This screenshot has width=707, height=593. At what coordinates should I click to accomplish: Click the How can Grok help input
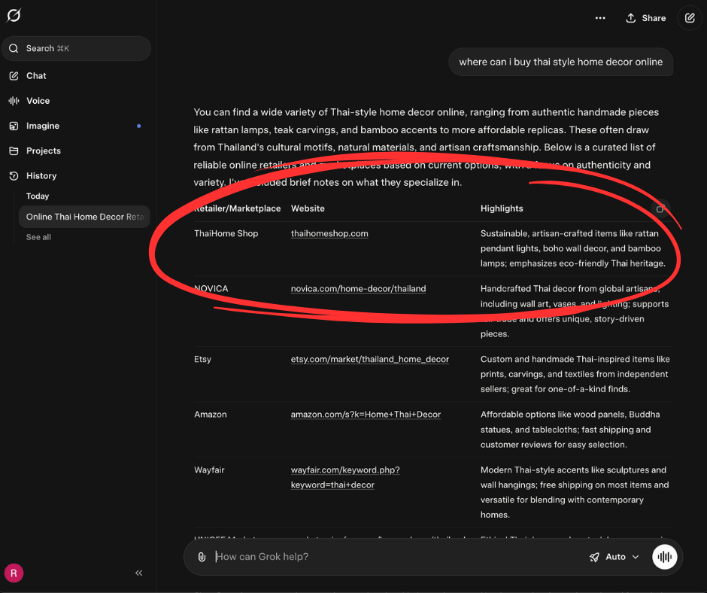coord(391,557)
